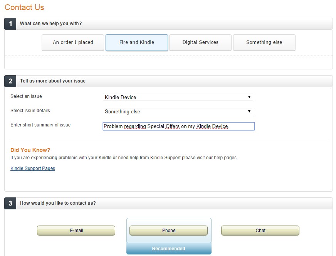Viewport: 336px width, 256px height.
Task: Click the 'Tell us more about your issue' header
Action: point(53,81)
